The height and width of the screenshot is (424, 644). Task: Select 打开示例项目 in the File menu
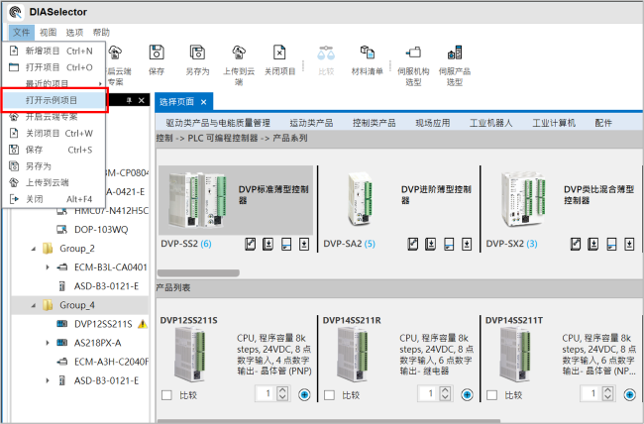click(51, 100)
